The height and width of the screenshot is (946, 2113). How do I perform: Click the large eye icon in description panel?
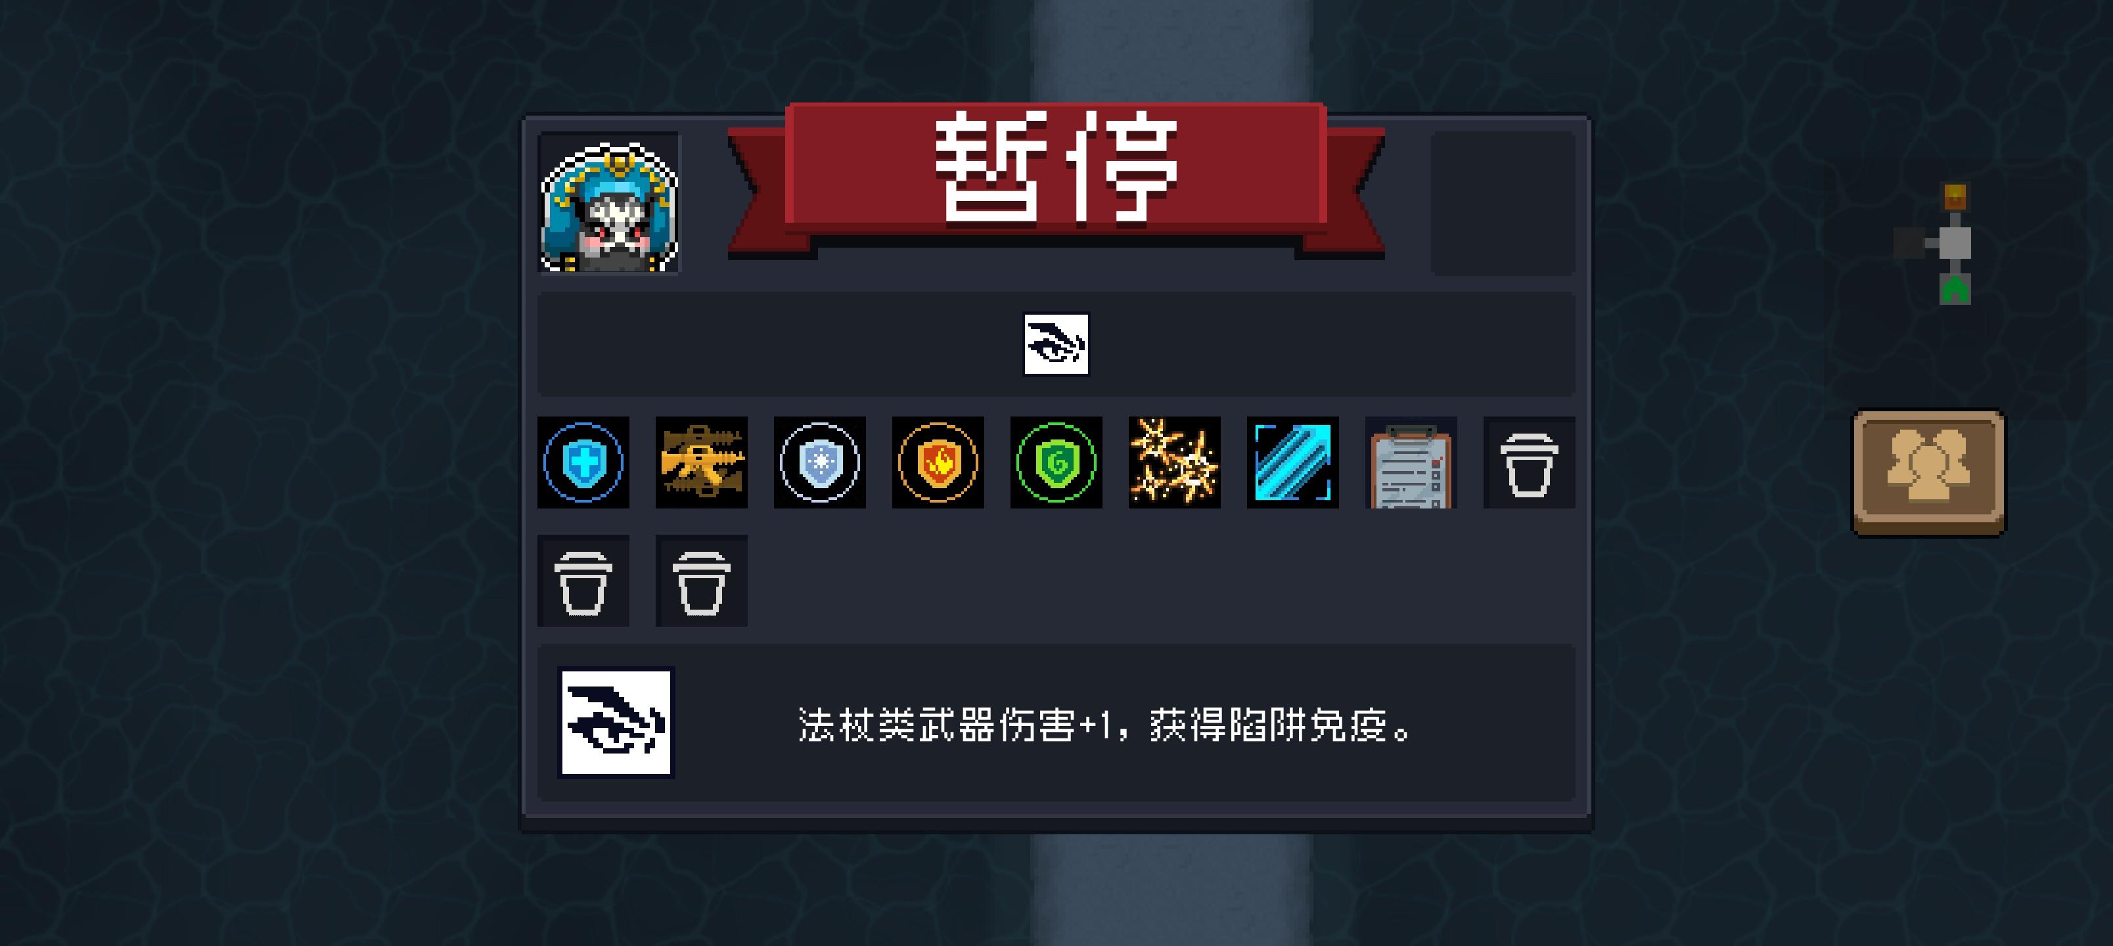(x=616, y=722)
